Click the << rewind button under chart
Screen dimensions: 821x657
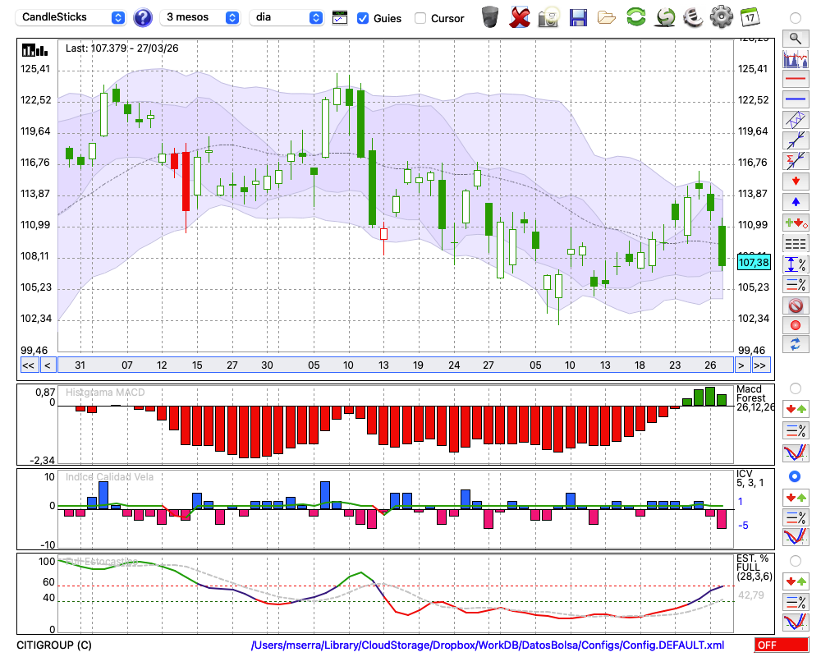pyautogui.click(x=28, y=365)
